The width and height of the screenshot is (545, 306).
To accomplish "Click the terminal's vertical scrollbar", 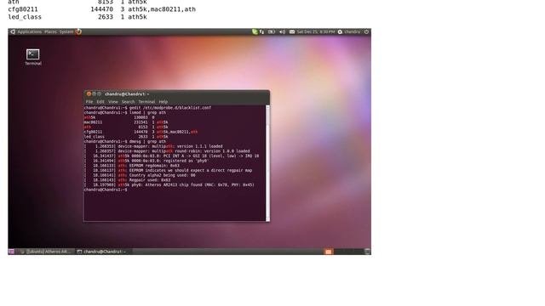I will tap(267, 163).
